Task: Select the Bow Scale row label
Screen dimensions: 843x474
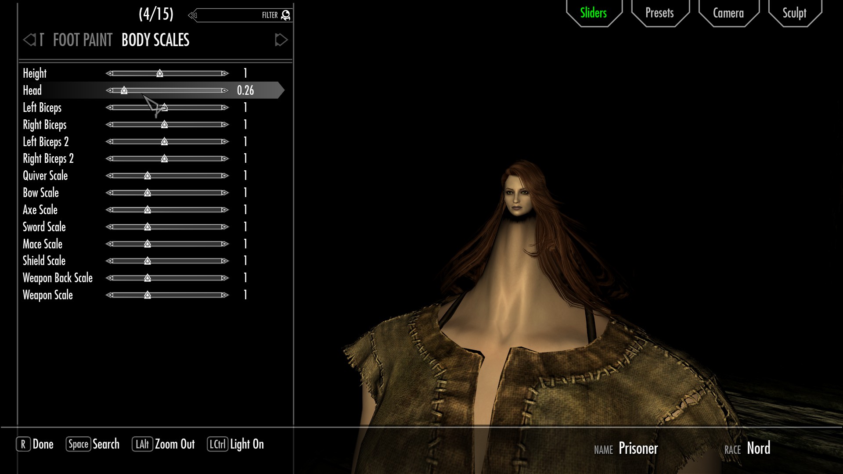Action: click(41, 193)
